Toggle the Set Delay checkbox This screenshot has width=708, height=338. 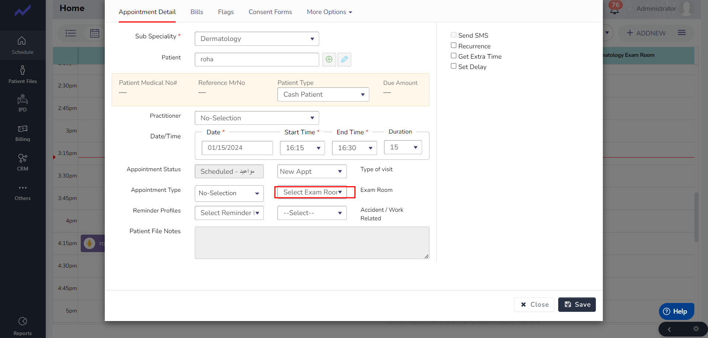pyautogui.click(x=453, y=66)
